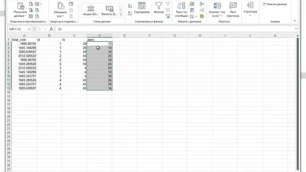This screenshot has height=172, width=306.
Task: Click the Name Box showing 12R x 1C
Action: [18, 29]
